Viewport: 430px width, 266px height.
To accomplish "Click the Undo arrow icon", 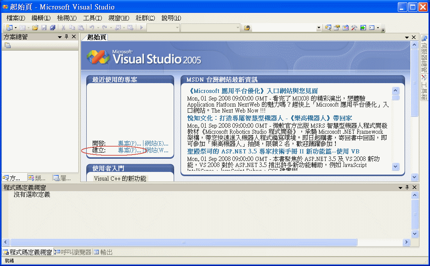I will [x=92, y=28].
